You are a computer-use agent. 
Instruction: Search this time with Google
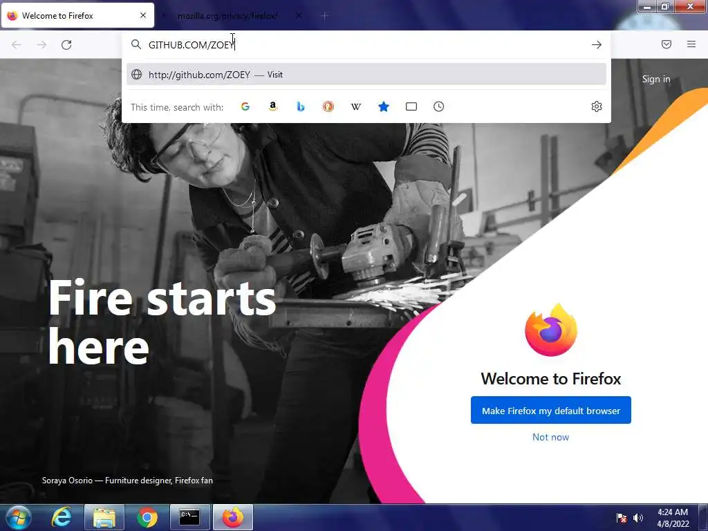[245, 106]
